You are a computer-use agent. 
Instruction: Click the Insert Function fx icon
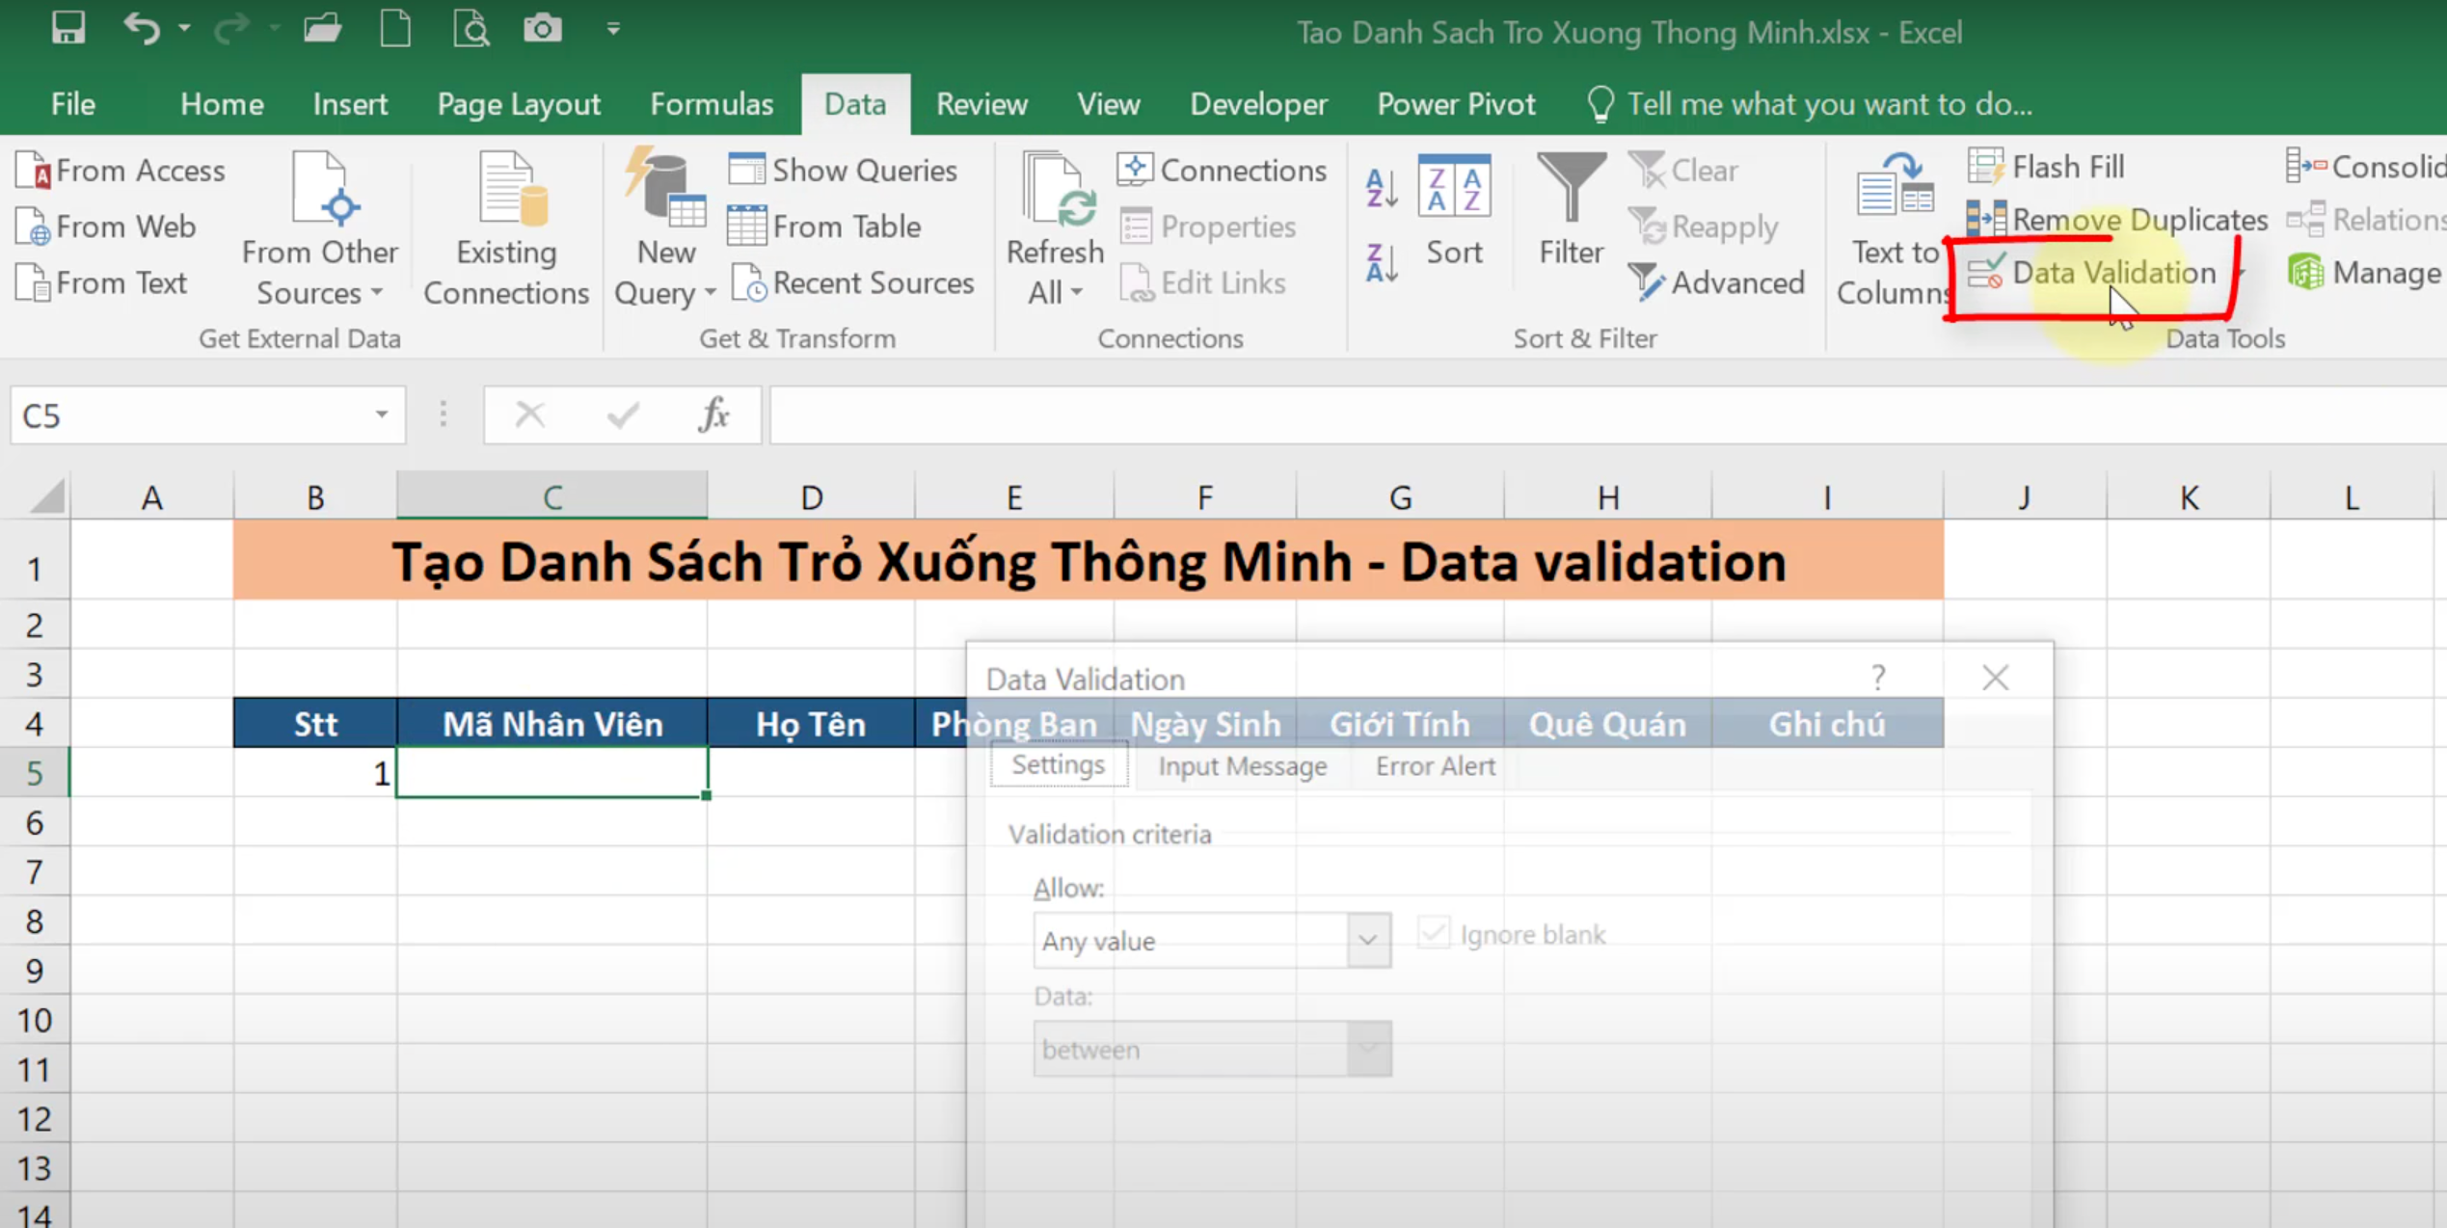tap(713, 415)
